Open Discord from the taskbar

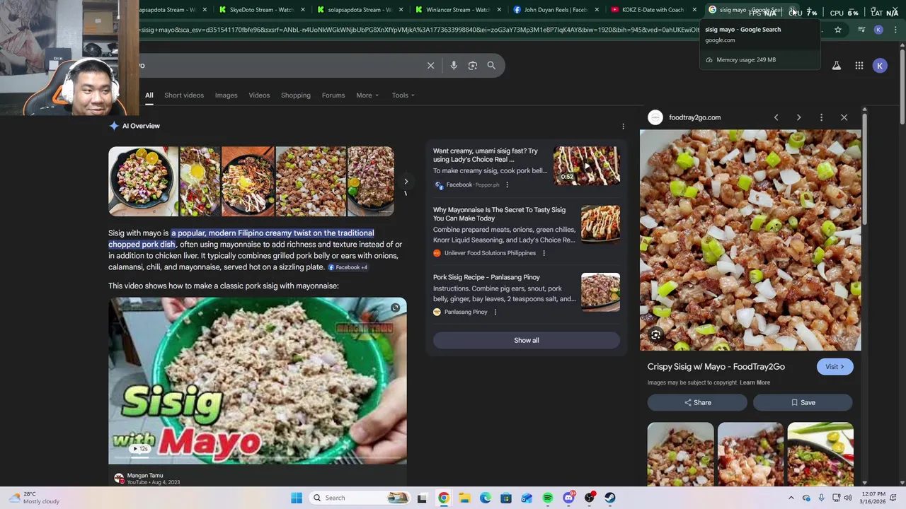[x=568, y=498]
